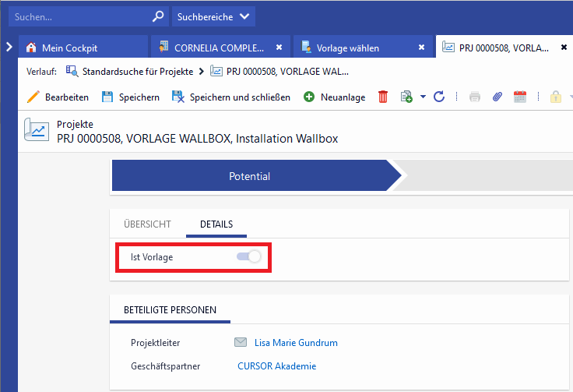Click the refresh icon in toolbar
573x392 pixels.
click(439, 97)
